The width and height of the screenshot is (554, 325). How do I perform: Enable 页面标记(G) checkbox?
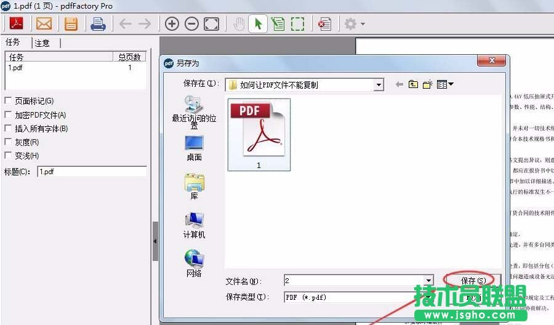(x=8, y=101)
